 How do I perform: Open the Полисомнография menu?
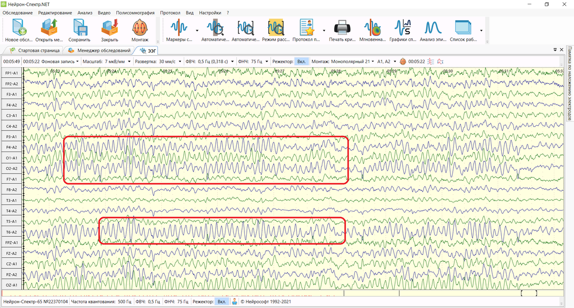(x=135, y=12)
